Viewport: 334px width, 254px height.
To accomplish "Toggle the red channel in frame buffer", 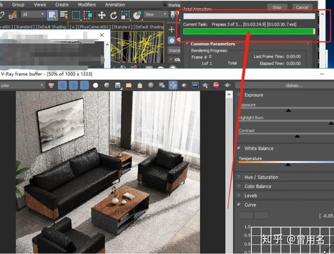I will click(62, 85).
